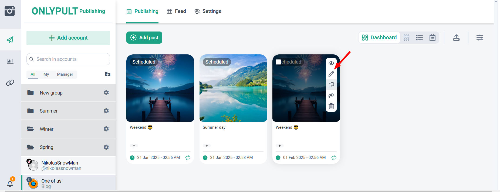Tick the checkbox on third post card
This screenshot has width=500, height=192.
click(x=278, y=62)
